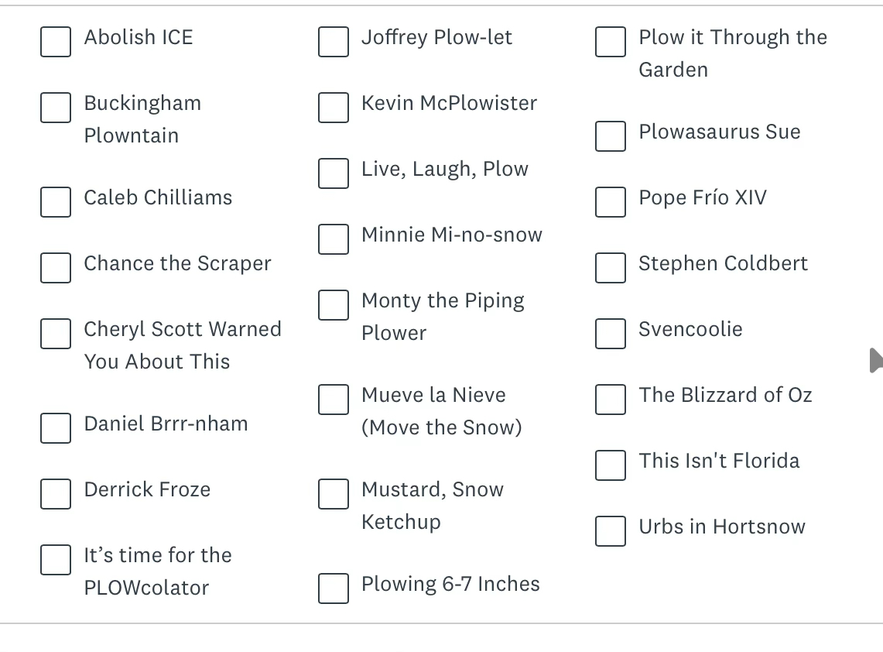This screenshot has width=883, height=652.
Task: Select the Kevin McPlowister checkbox
Action: pos(334,108)
